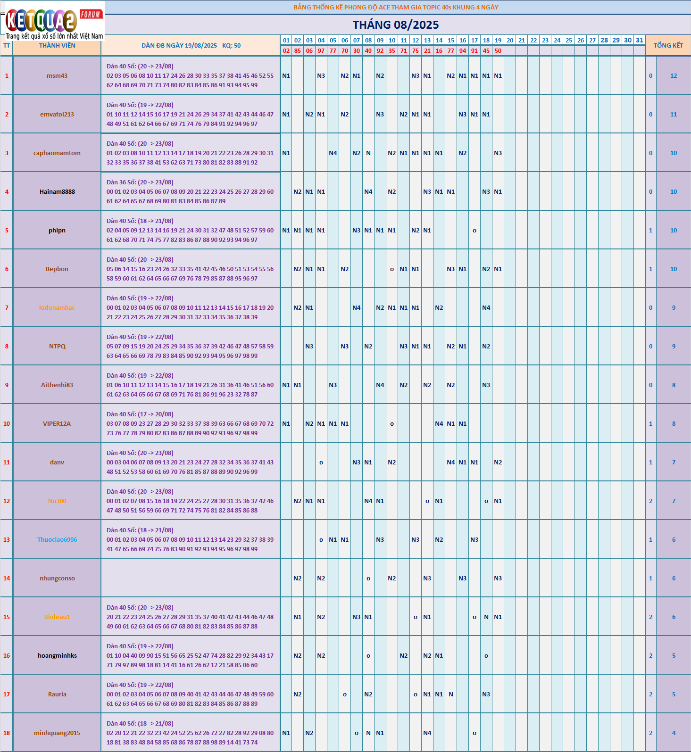Click the day 31 column header
Viewport: 691px width, 752px height.
pyautogui.click(x=640, y=41)
